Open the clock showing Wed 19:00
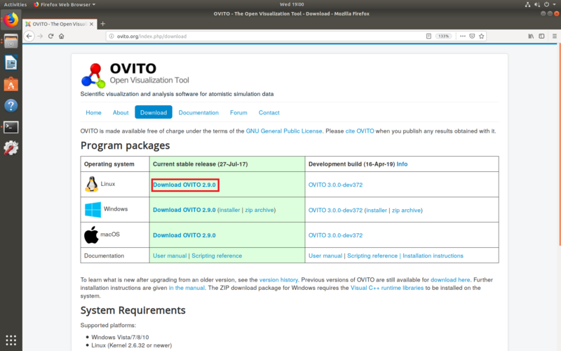 point(292,5)
